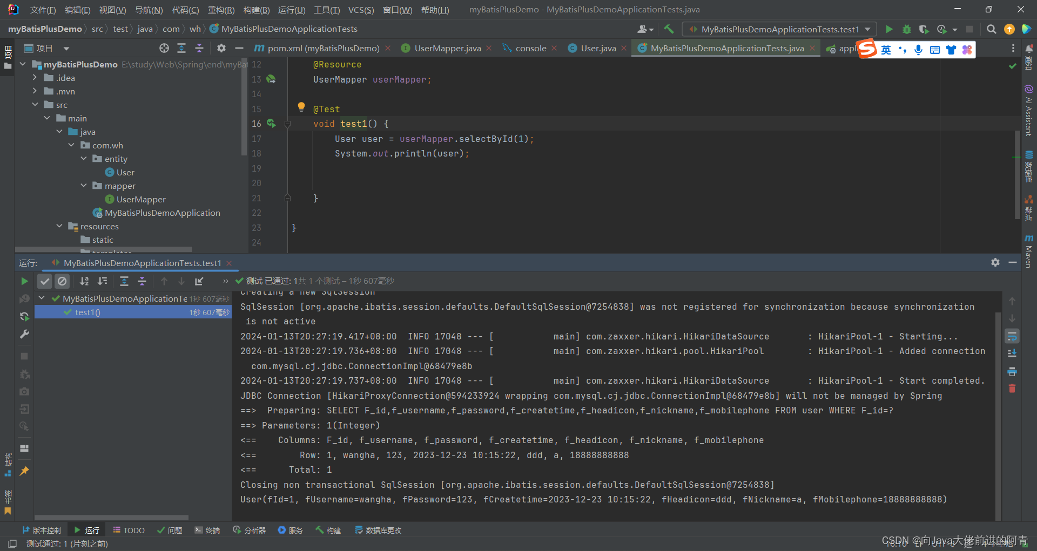Screen dimensions: 1037x551
Task: Click the clear output trash icon
Action: click(1012, 389)
